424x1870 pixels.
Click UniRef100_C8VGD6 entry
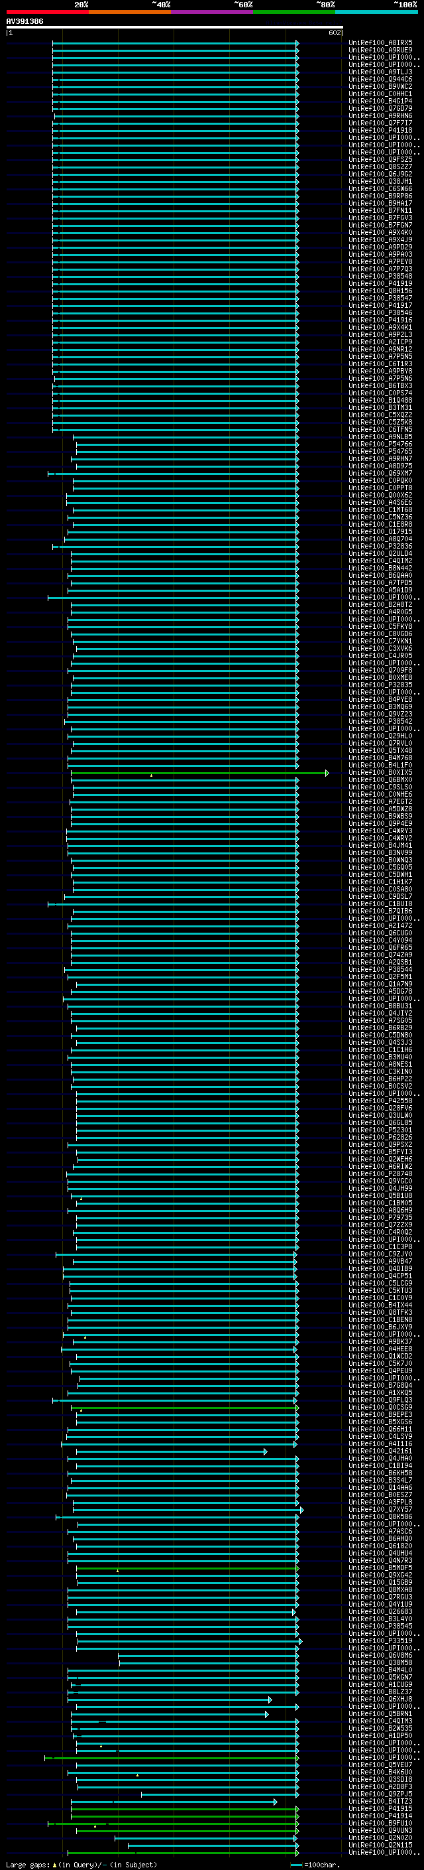click(380, 634)
